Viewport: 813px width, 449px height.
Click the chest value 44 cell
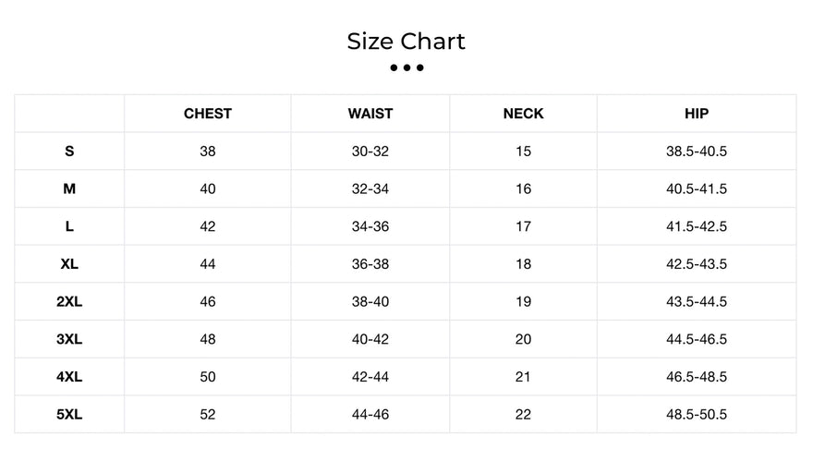[207, 264]
